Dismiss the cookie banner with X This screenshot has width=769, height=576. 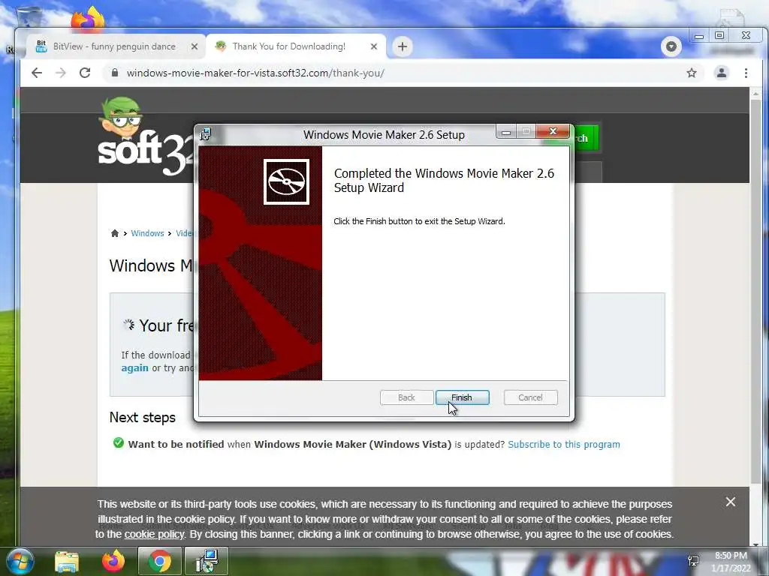click(730, 502)
